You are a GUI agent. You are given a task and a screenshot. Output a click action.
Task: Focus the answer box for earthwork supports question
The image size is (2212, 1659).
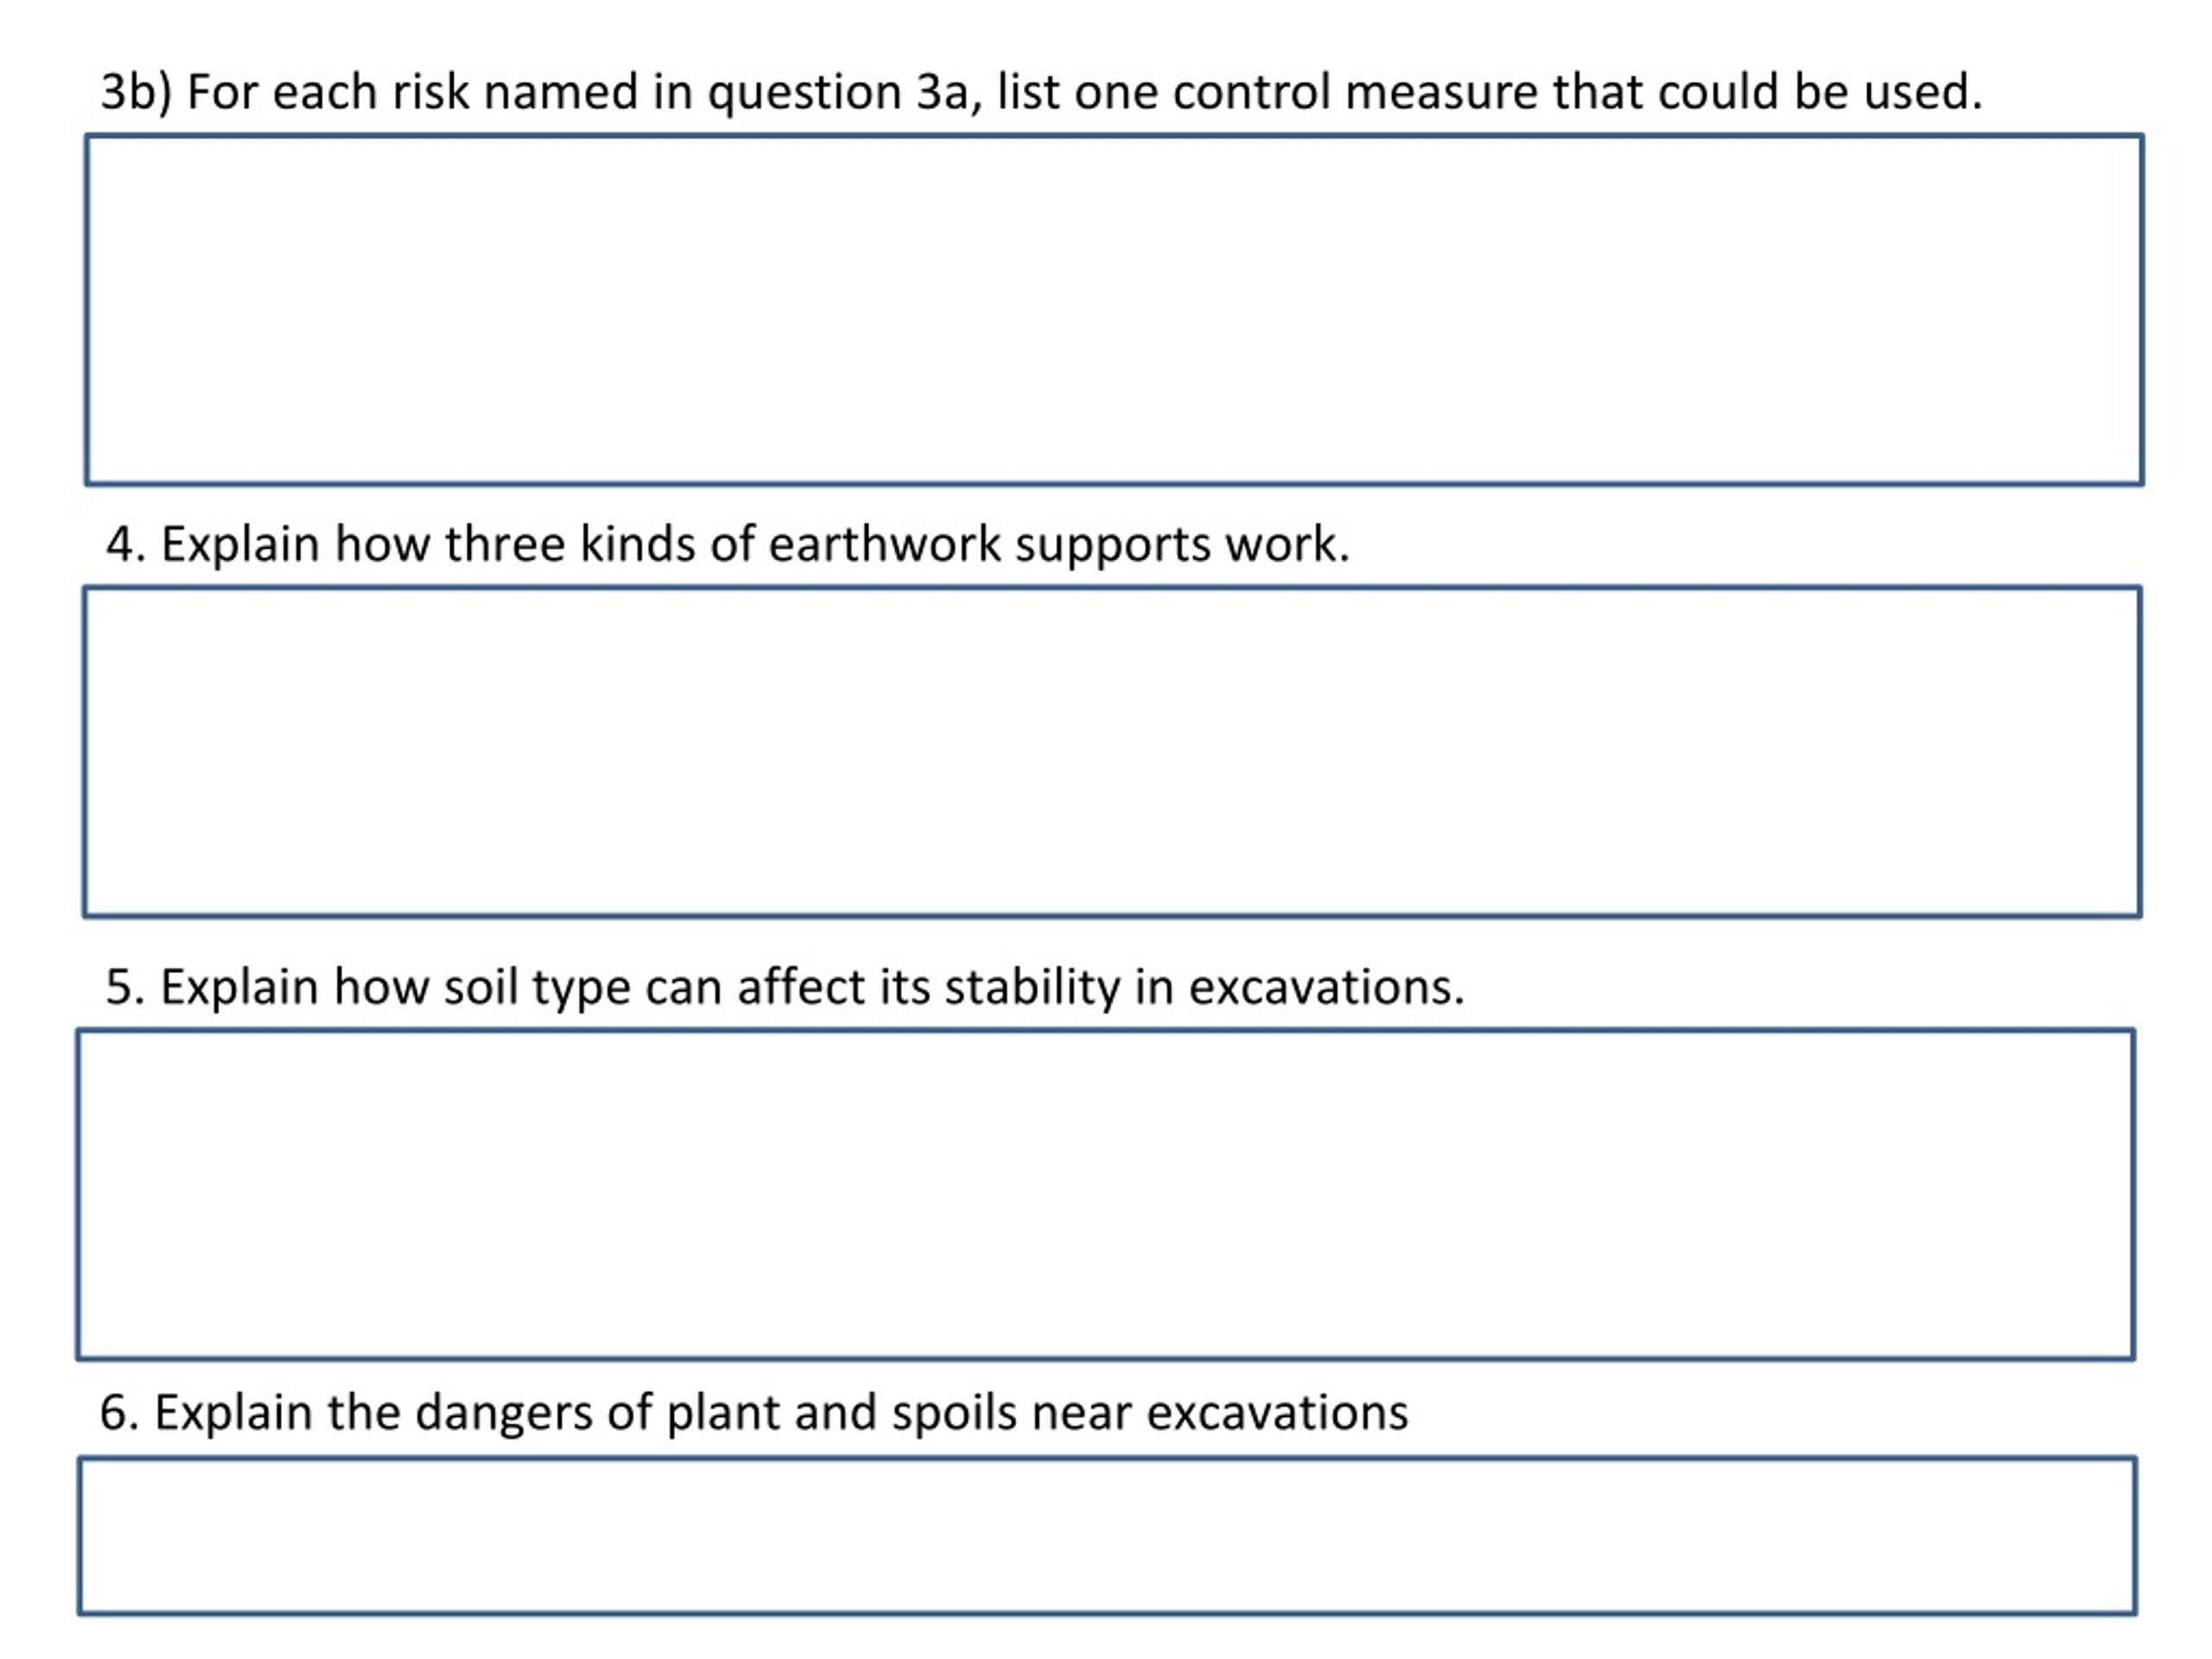click(x=1112, y=752)
